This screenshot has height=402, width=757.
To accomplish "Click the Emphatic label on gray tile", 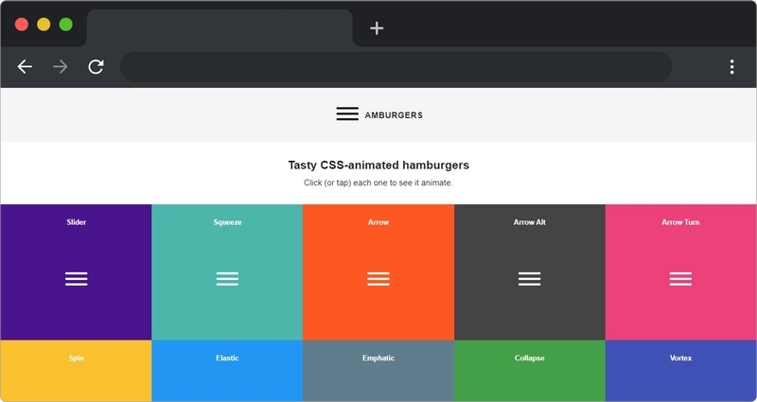I will pyautogui.click(x=378, y=358).
